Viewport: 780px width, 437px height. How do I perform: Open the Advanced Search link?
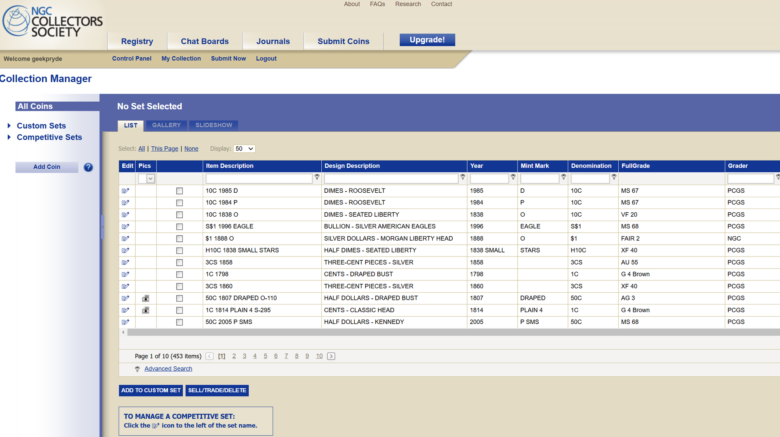(168, 369)
